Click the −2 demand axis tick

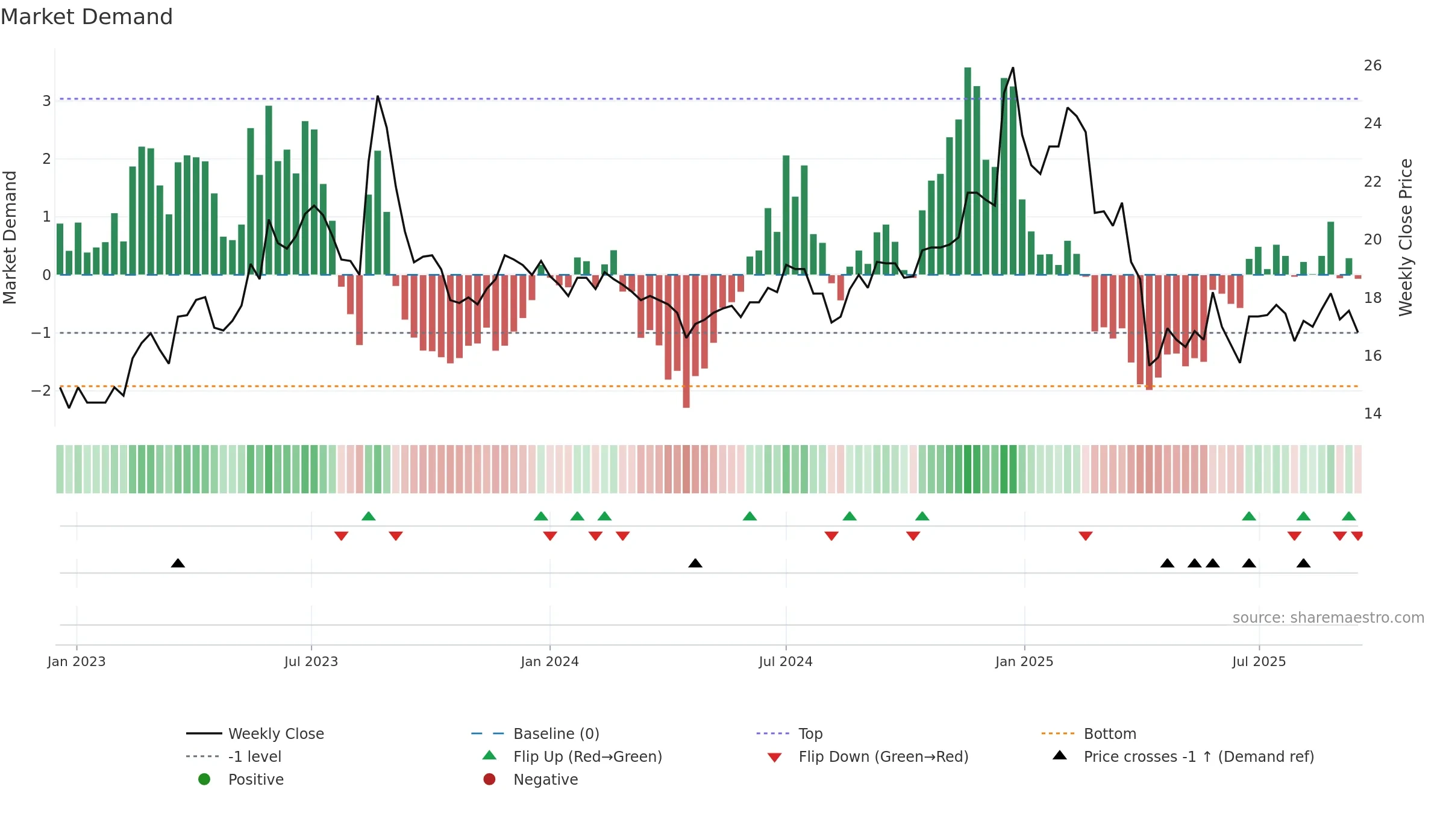tap(41, 391)
